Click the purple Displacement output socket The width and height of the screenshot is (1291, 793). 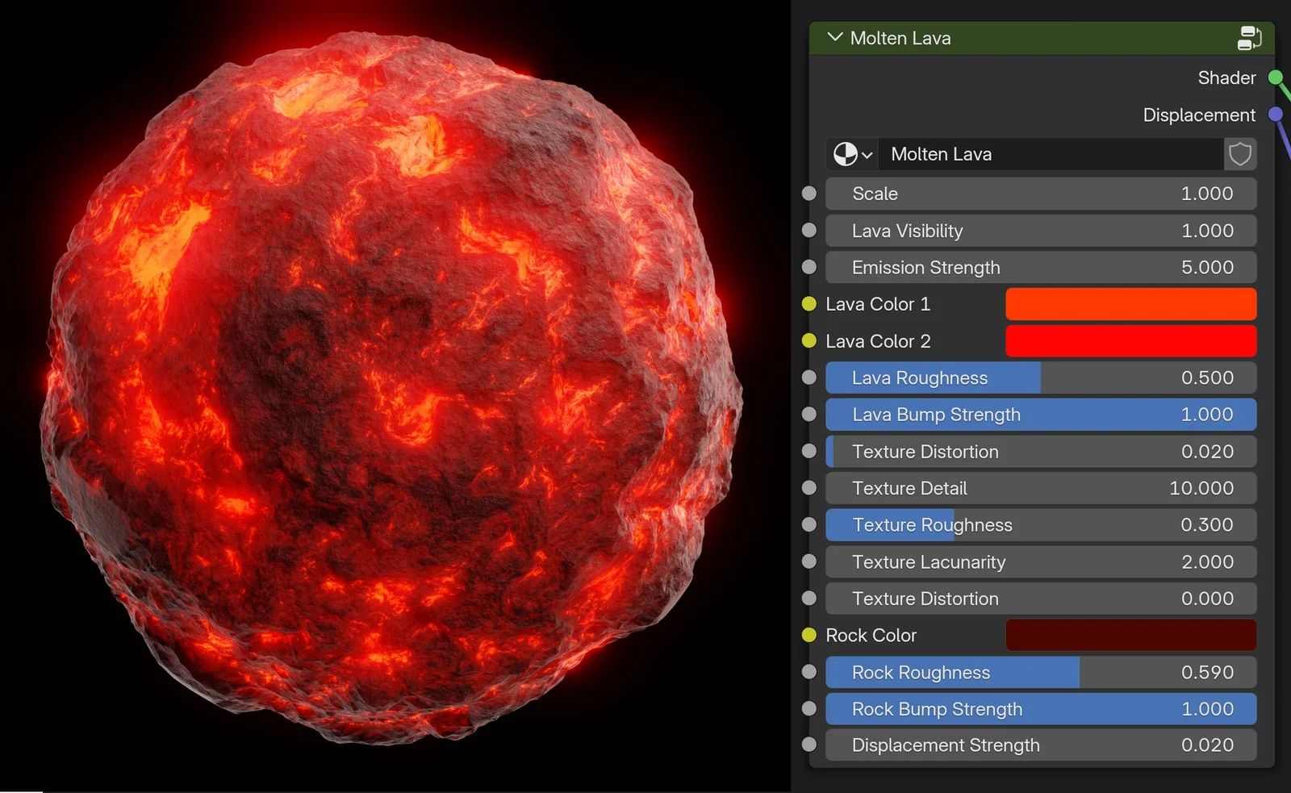point(1276,115)
